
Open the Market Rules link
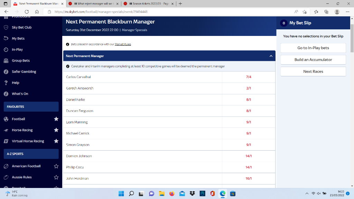(123, 44)
